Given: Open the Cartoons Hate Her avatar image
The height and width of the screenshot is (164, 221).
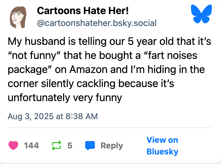Looking at the screenshot, I should pos(18,18).
